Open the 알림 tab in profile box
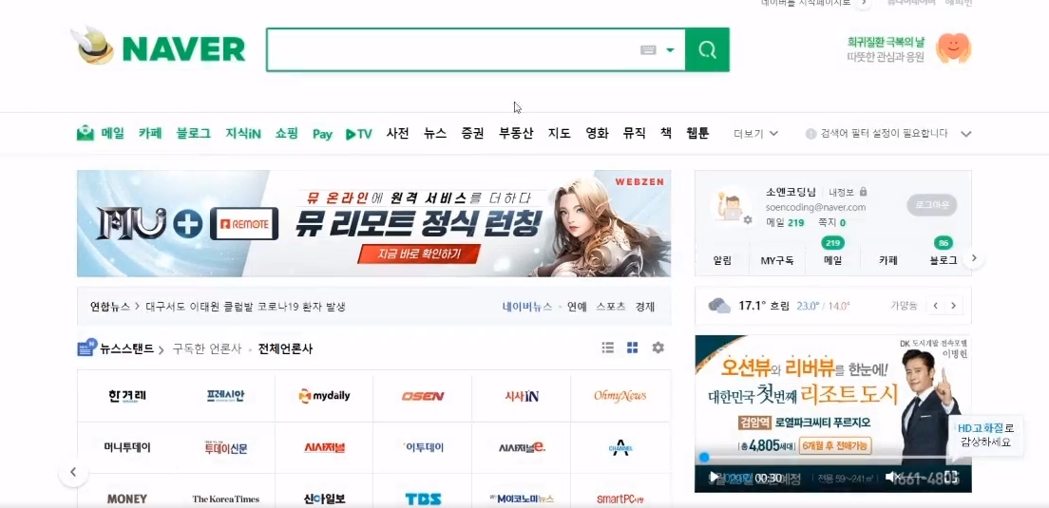The height and width of the screenshot is (508, 1049). (x=722, y=260)
